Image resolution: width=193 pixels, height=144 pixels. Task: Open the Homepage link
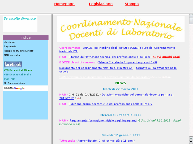[x=64, y=4]
